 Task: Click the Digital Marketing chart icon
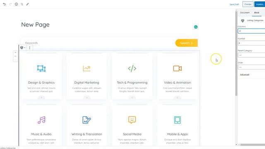coord(87,68)
